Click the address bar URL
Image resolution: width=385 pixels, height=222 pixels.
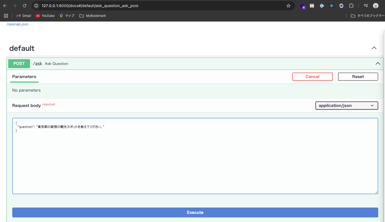tap(90, 6)
